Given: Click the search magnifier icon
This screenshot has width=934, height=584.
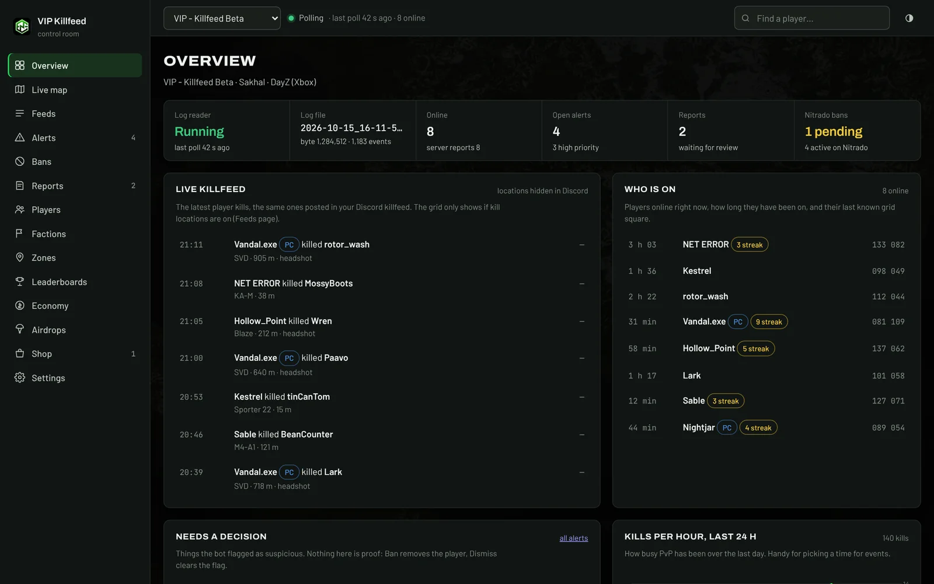Looking at the screenshot, I should 745,18.
